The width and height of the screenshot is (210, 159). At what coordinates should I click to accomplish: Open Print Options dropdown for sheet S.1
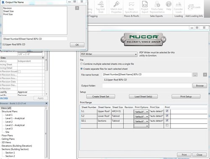[x=141, y=112]
